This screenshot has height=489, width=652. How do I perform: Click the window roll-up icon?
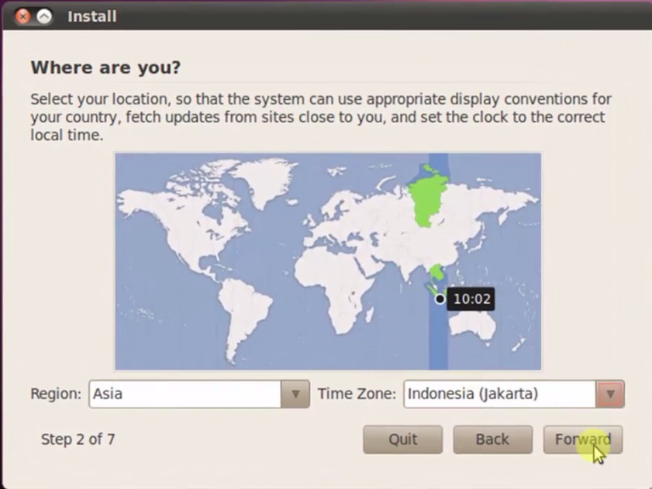(44, 15)
